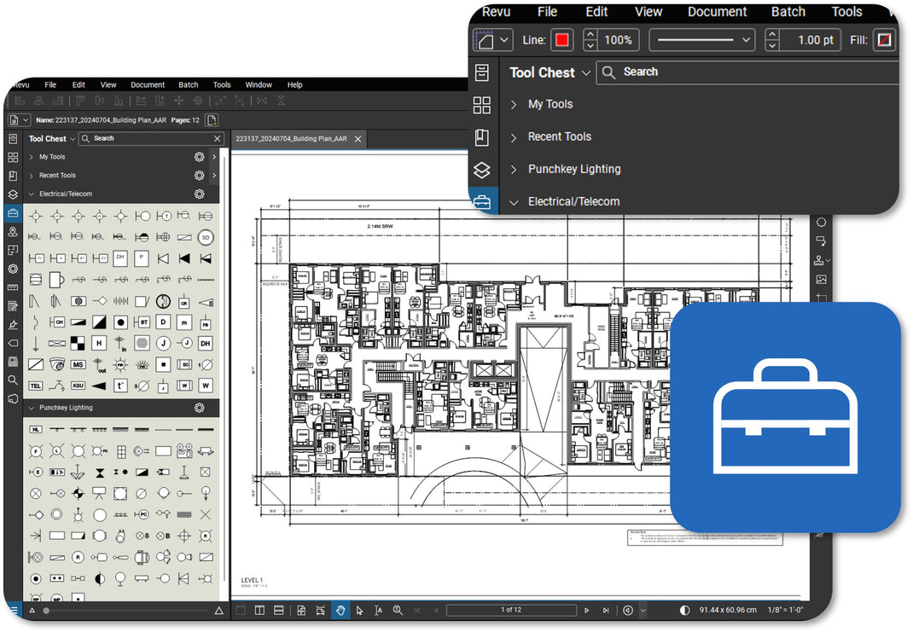
Task: Open the Document menu
Action: 718,12
